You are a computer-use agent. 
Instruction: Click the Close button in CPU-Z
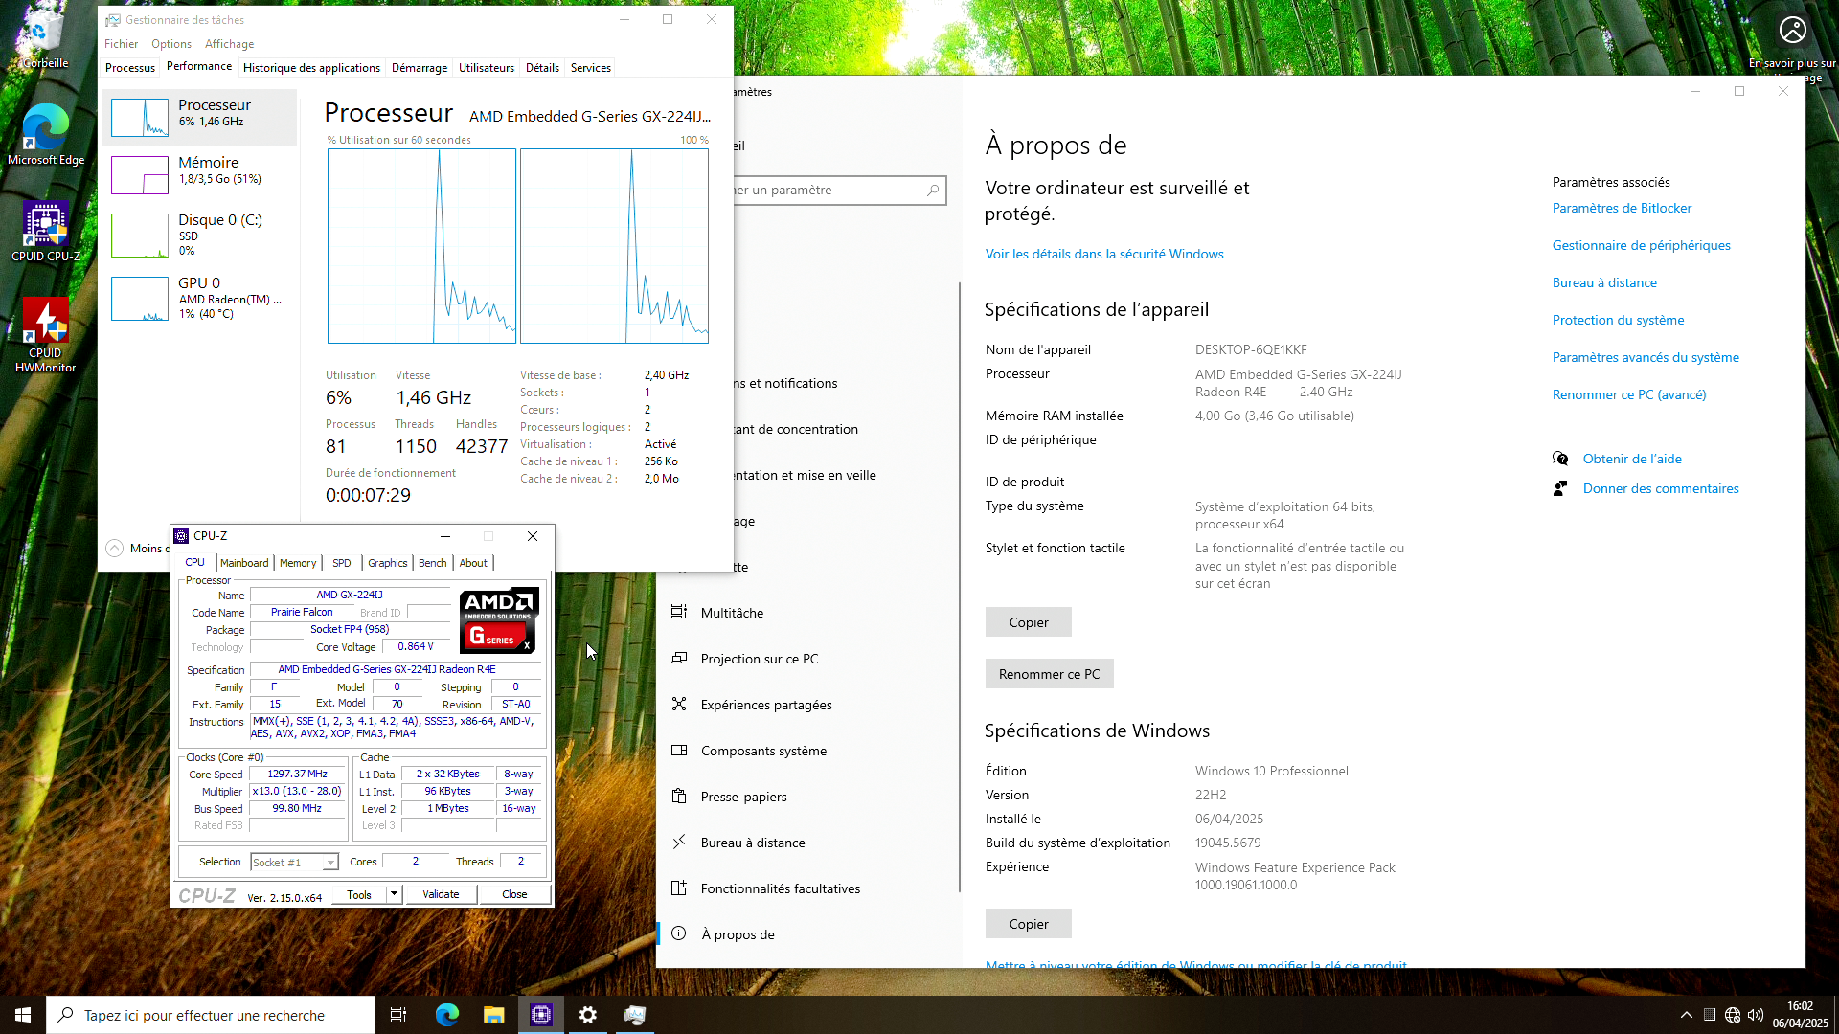point(514,894)
